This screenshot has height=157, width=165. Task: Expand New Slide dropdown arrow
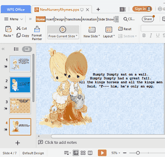(x=99, y=36)
